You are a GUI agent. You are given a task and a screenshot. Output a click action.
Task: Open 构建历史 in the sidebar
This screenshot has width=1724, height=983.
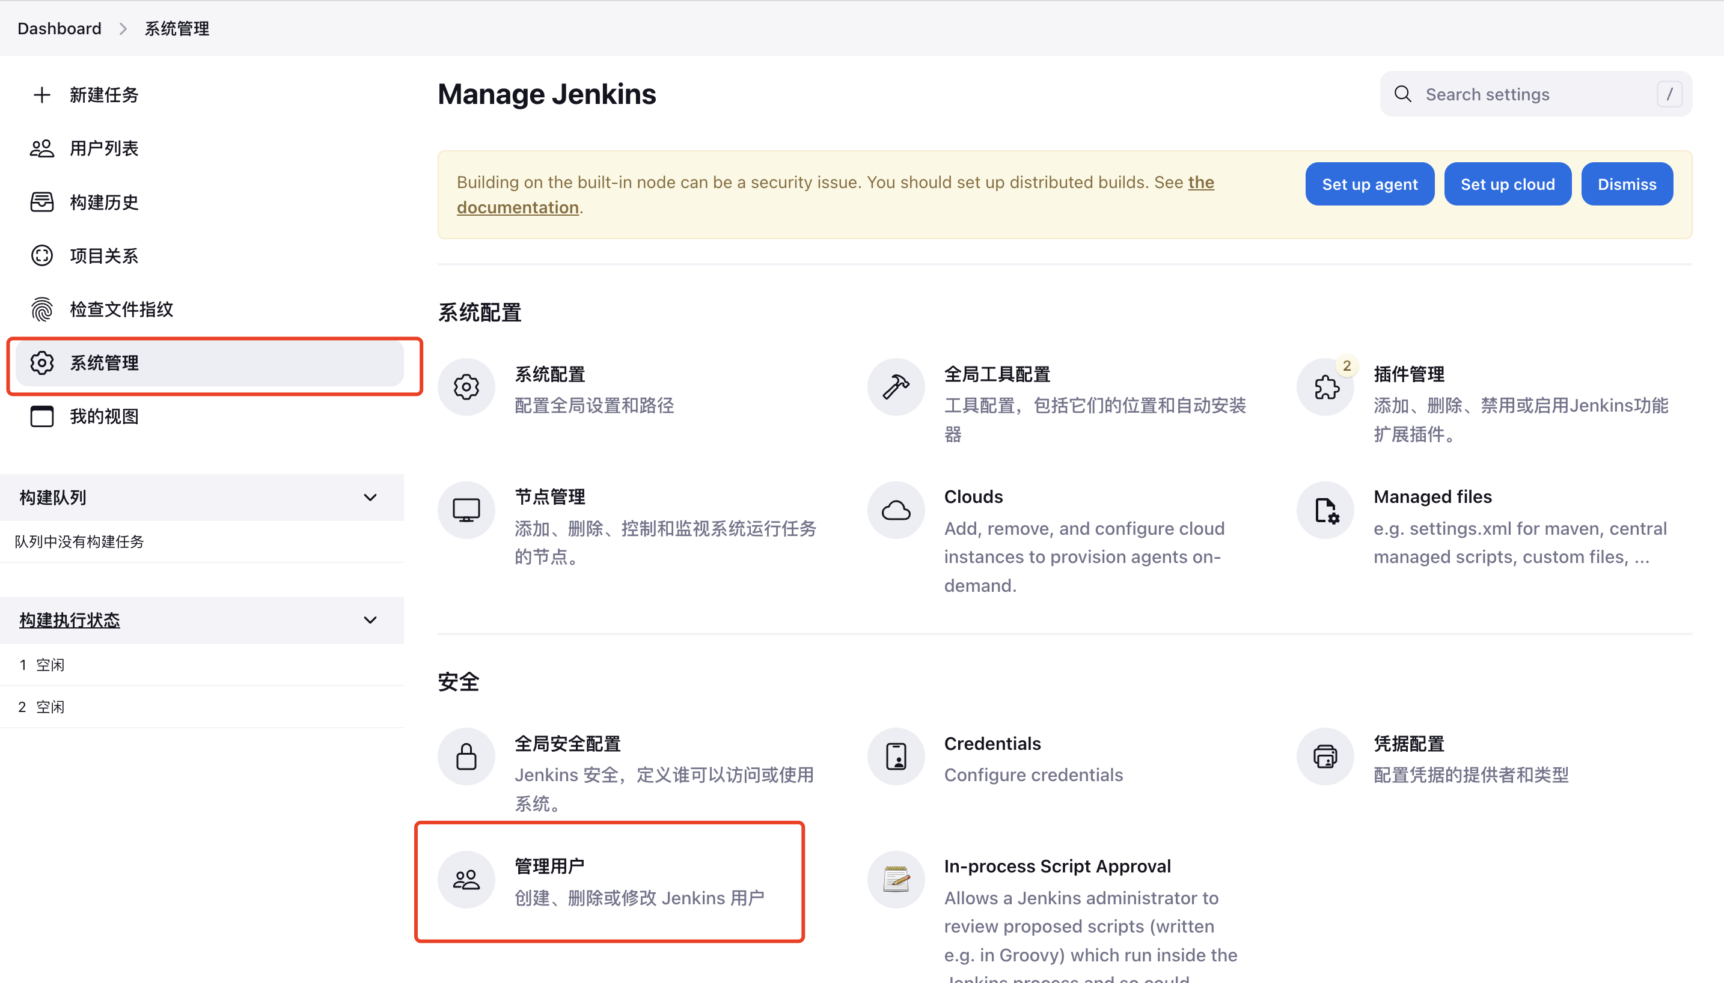(209, 202)
